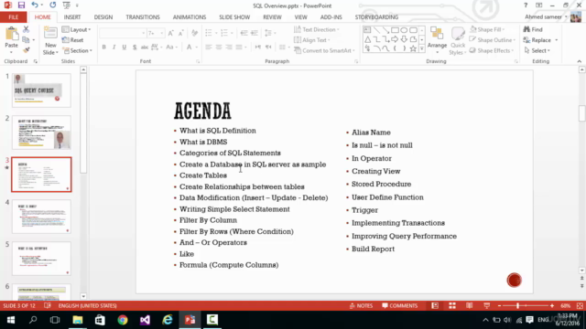Toggle Center paragraph alignment

click(219, 47)
